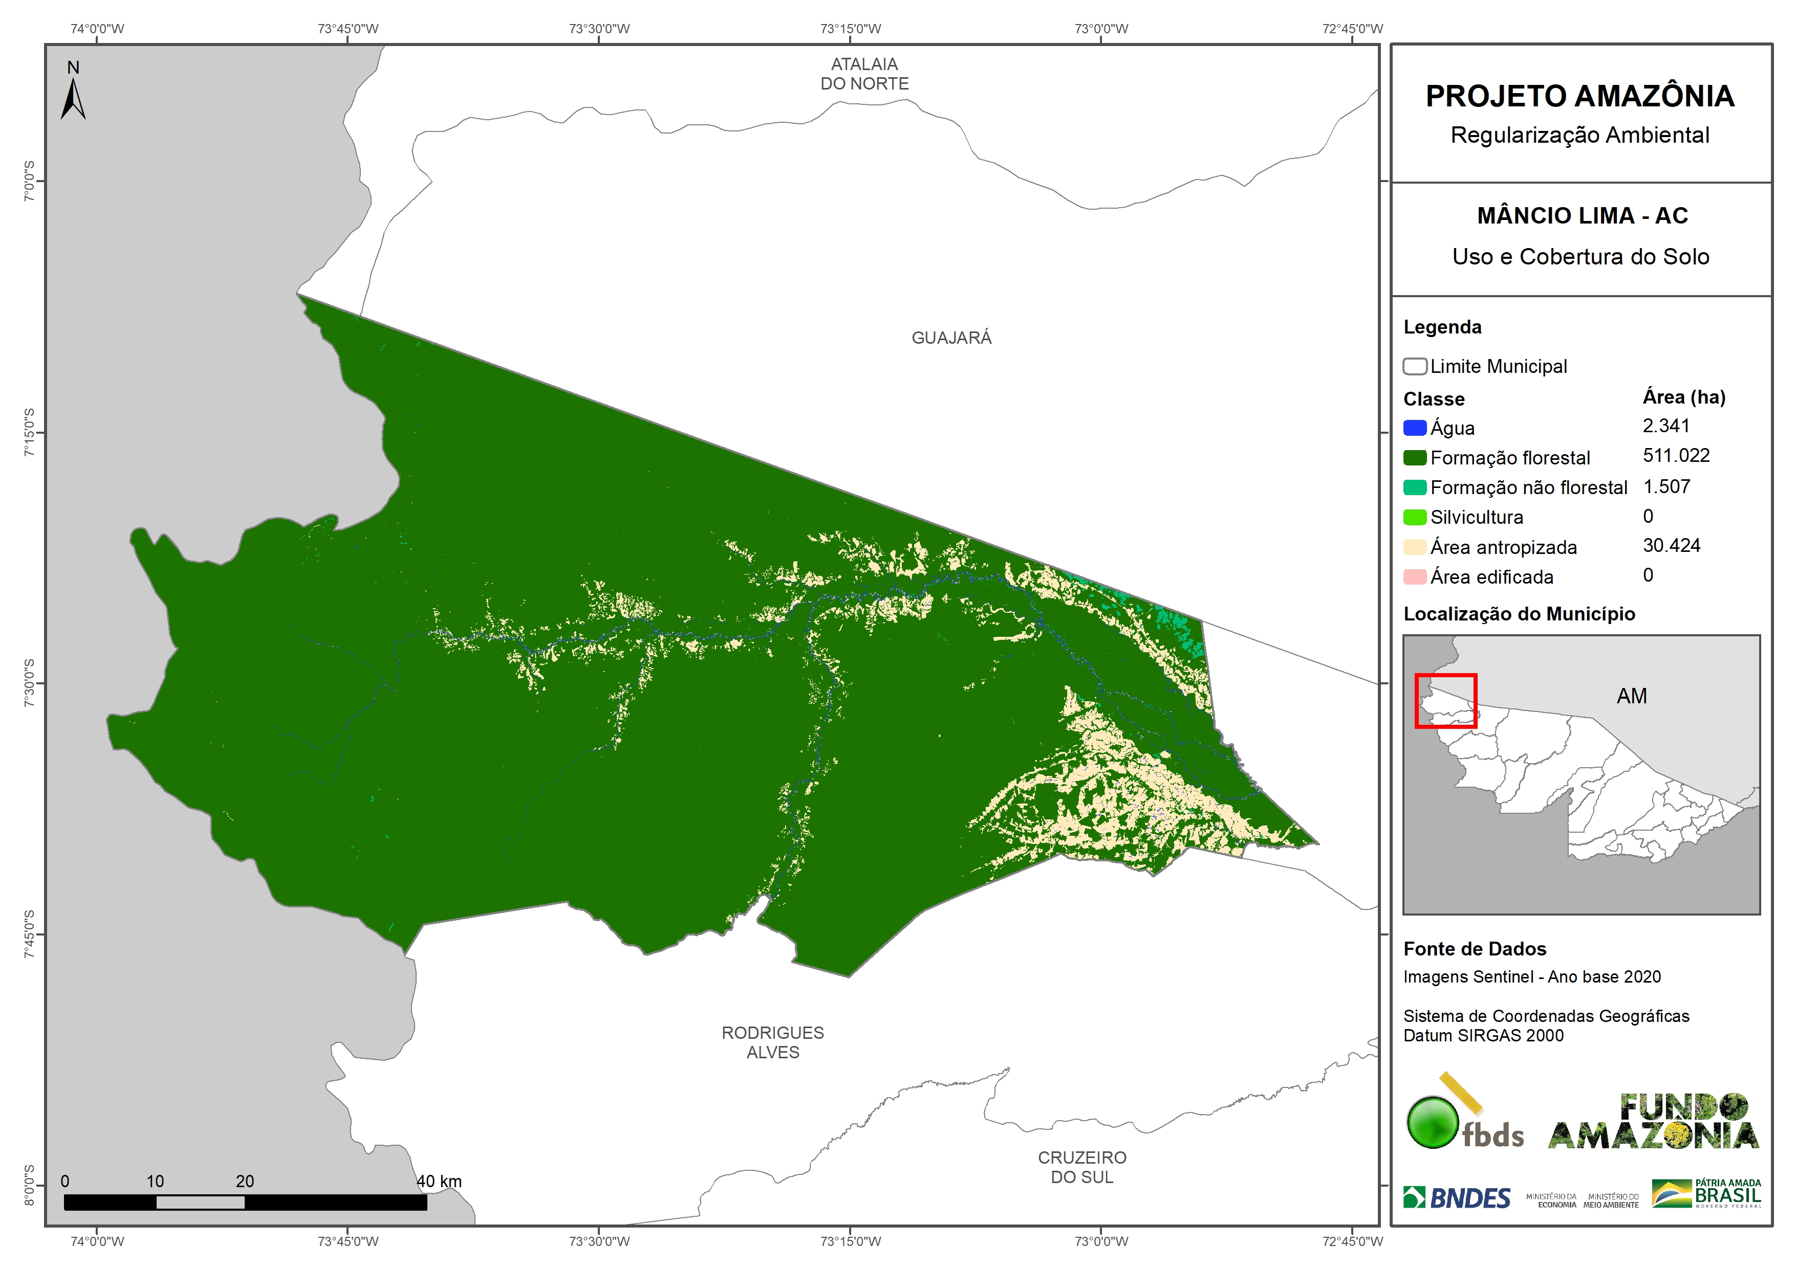The height and width of the screenshot is (1269, 1796).
Task: Click the CRUZEIRO DO SUL label
Action: pyautogui.click(x=1082, y=1167)
